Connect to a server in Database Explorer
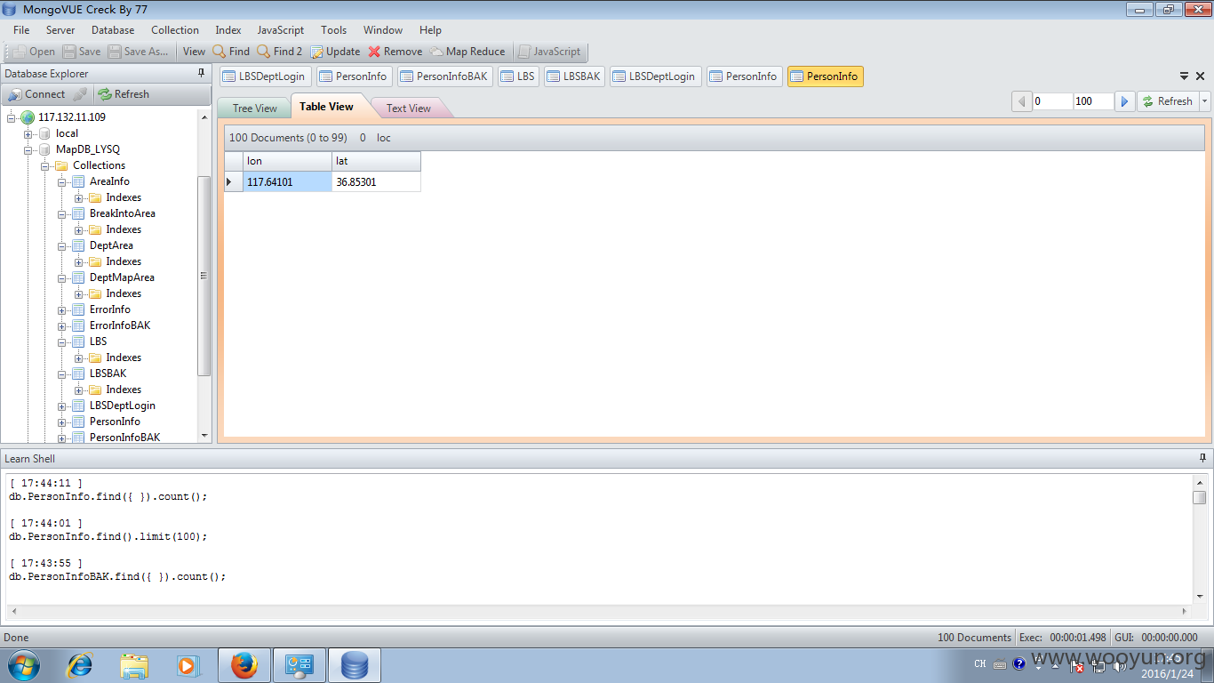This screenshot has width=1214, height=683. point(36,94)
